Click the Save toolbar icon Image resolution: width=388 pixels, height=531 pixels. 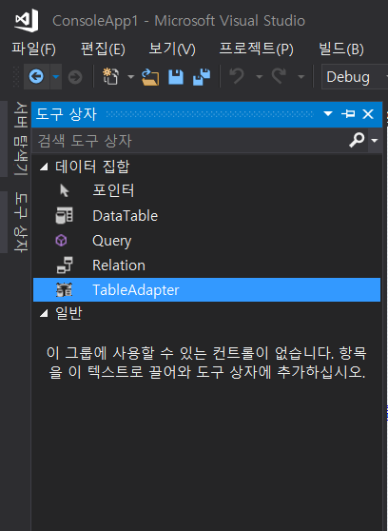[x=176, y=77]
